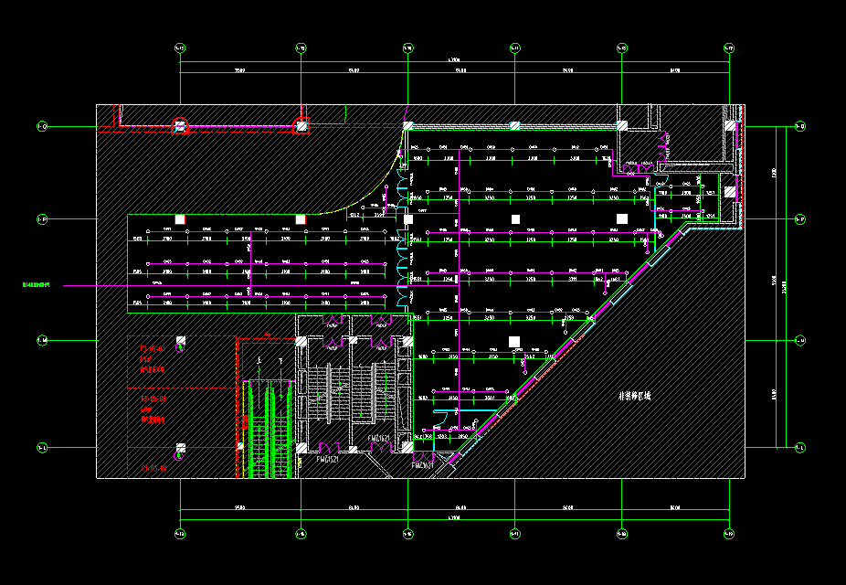
Task: Select the white 非装修区域 text label
Action: click(635, 398)
